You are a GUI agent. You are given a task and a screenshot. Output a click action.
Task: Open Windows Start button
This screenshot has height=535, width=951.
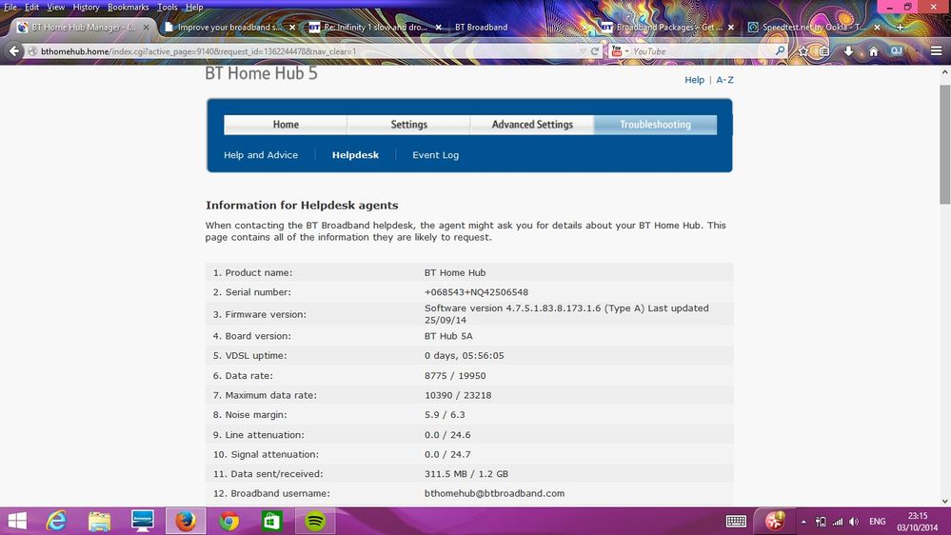(17, 521)
